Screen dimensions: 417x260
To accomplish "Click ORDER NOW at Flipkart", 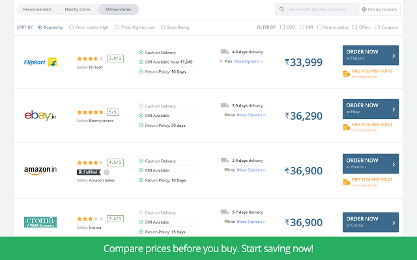I will [371, 55].
